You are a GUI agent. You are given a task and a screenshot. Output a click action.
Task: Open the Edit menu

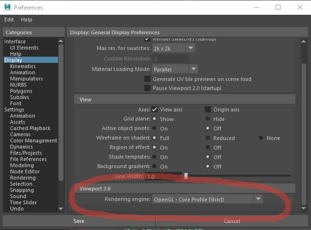[9, 20]
